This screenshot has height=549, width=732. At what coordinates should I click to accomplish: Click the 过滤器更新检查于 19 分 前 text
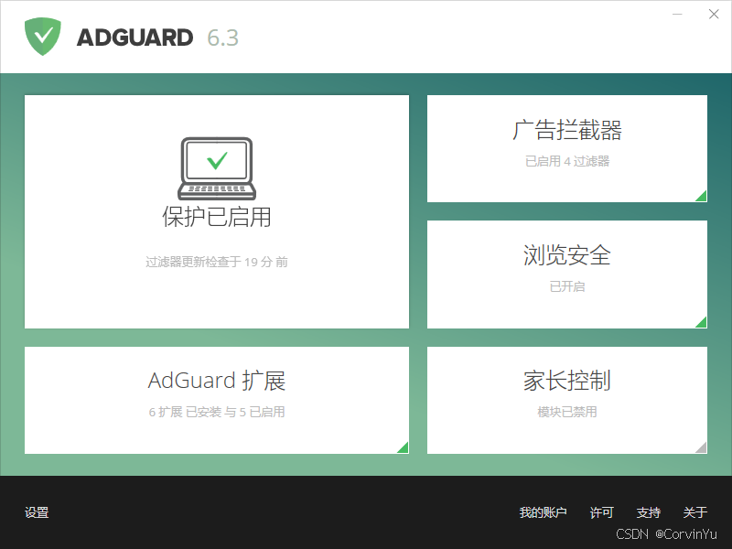pos(217,262)
